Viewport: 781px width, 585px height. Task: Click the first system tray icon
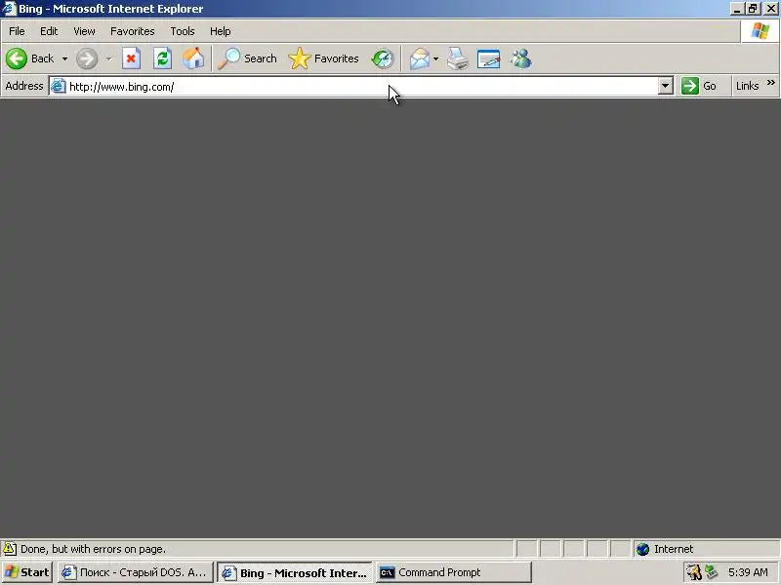click(693, 572)
